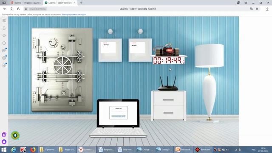Click the www.learnis.ru address field
The height and width of the screenshot is (153, 272).
click(37, 8)
